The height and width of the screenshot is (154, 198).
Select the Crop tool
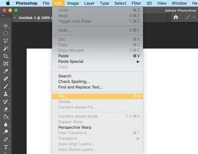6,56
